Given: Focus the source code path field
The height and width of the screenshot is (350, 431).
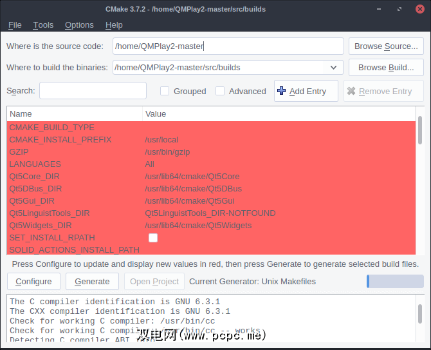Looking at the screenshot, I should coord(228,46).
